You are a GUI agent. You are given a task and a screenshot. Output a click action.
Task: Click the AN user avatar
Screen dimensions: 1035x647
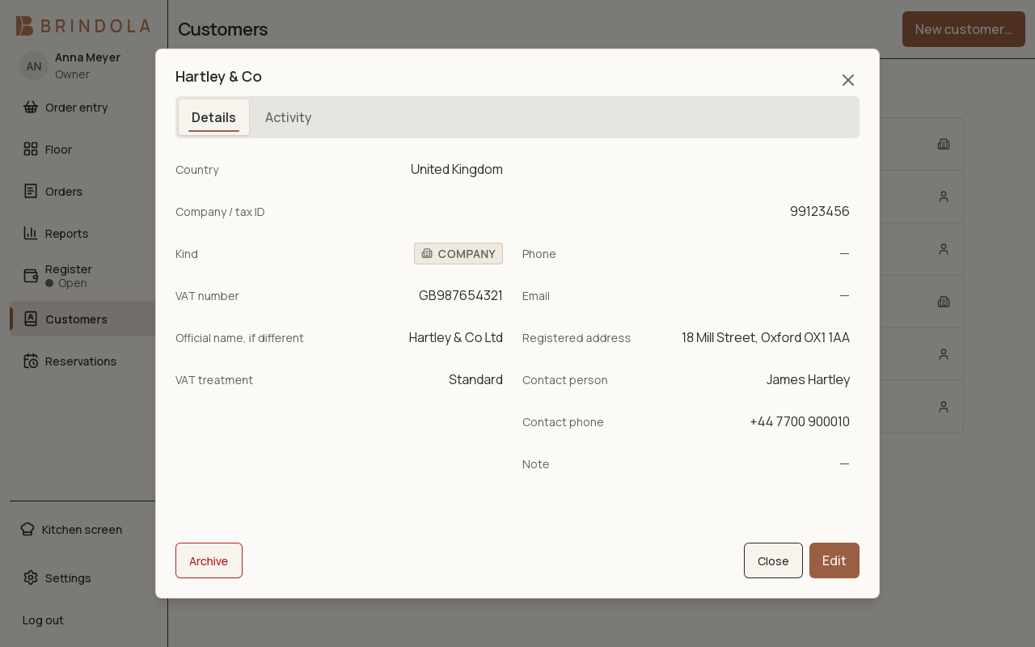click(x=34, y=66)
